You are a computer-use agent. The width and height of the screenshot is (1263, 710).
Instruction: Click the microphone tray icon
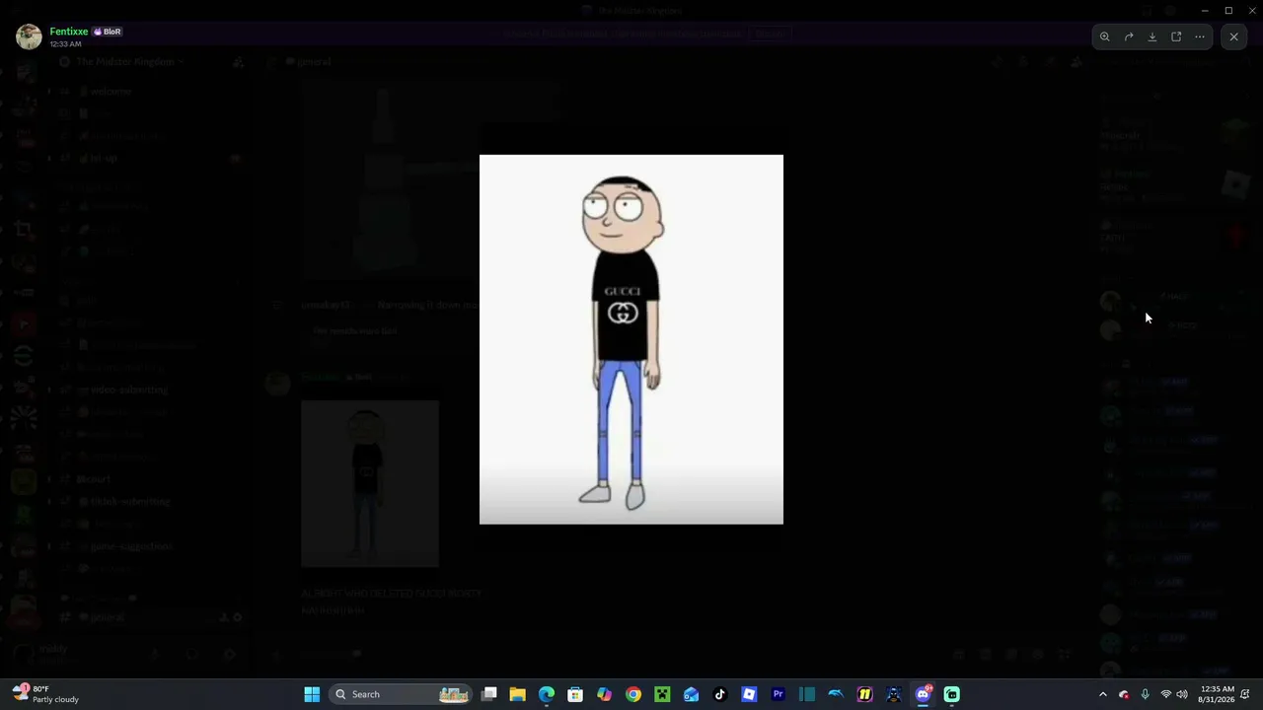1145,694
